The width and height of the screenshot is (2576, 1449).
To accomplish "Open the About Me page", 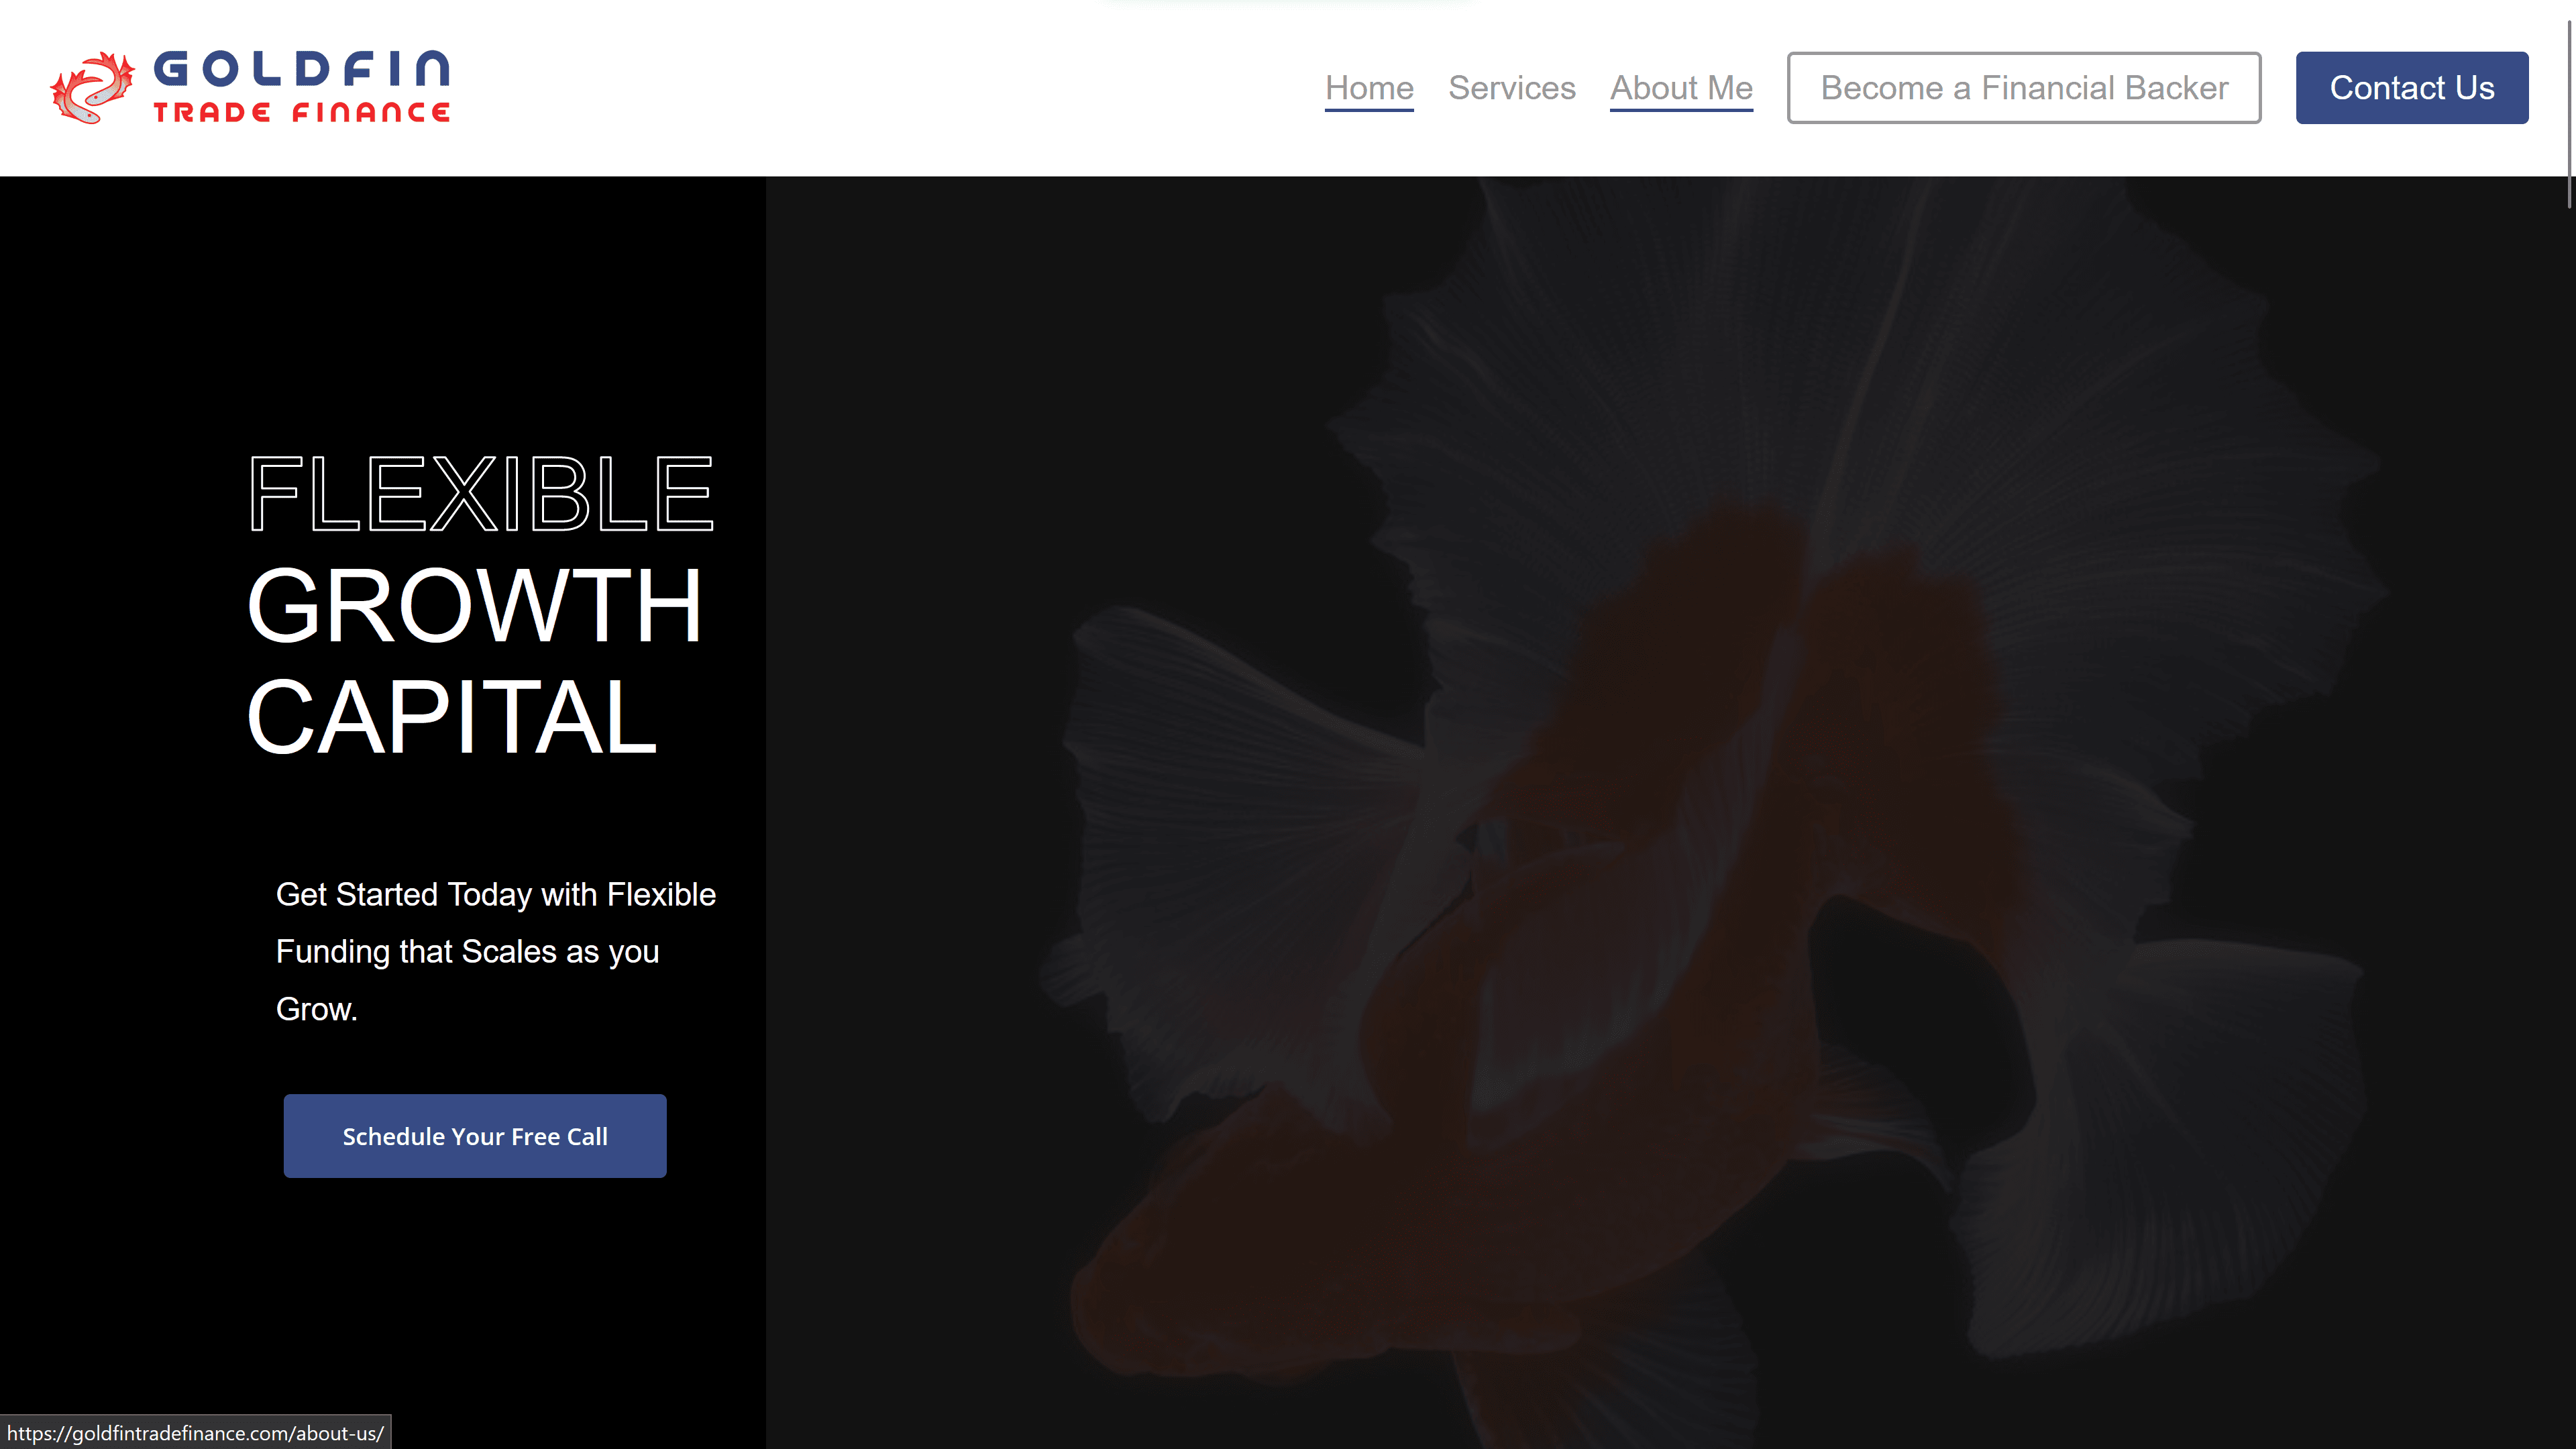I will [1681, 88].
